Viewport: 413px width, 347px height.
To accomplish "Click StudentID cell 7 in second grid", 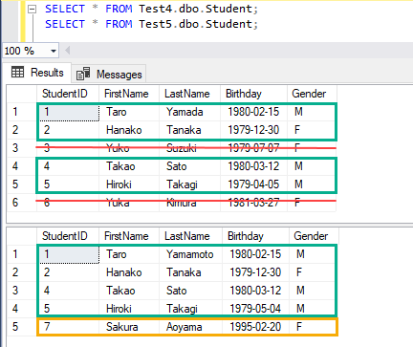I will pyautogui.click(x=68, y=327).
